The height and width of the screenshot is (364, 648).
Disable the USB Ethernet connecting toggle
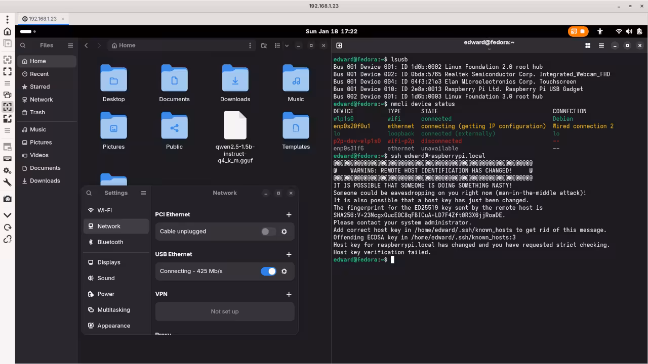click(x=268, y=271)
